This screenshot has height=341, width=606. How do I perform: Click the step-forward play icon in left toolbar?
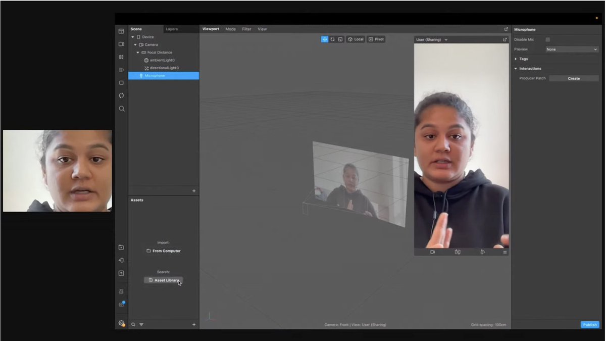coord(121,70)
